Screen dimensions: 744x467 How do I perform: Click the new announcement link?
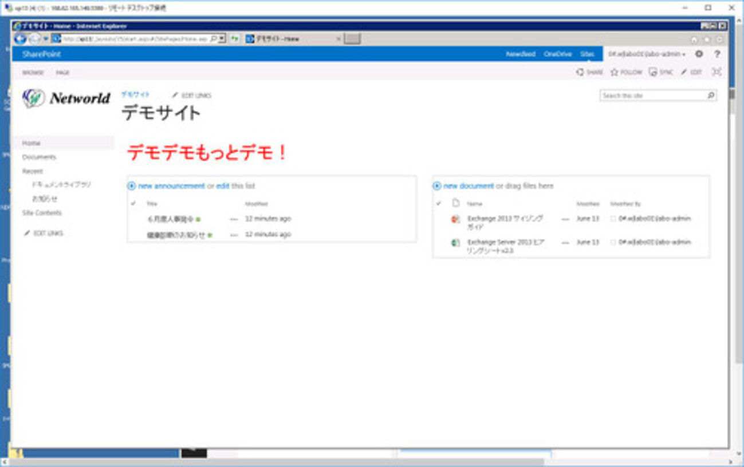pyautogui.click(x=171, y=186)
